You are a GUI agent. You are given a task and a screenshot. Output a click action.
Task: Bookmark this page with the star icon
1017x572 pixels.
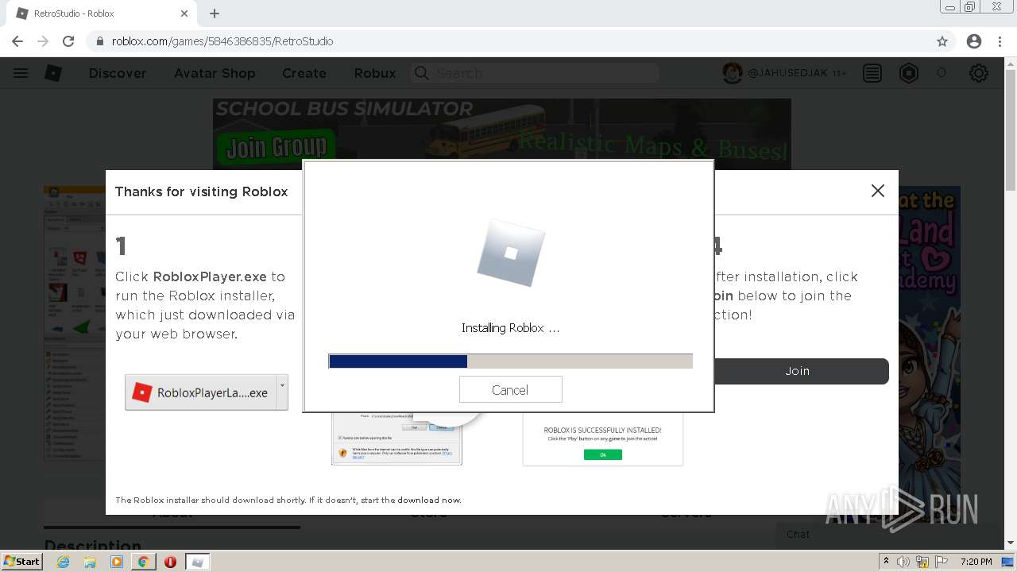[x=942, y=41]
